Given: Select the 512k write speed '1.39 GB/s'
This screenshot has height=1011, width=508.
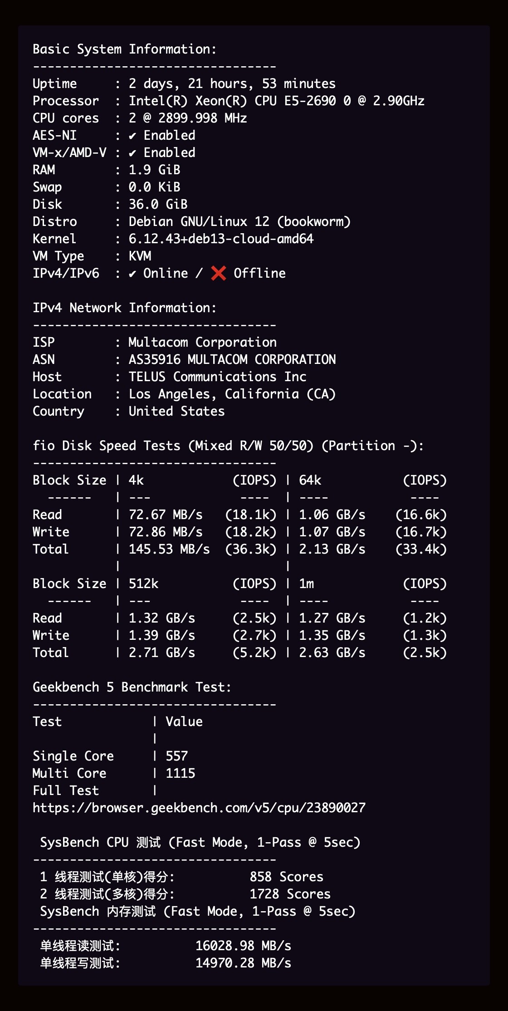Looking at the screenshot, I should tap(162, 635).
